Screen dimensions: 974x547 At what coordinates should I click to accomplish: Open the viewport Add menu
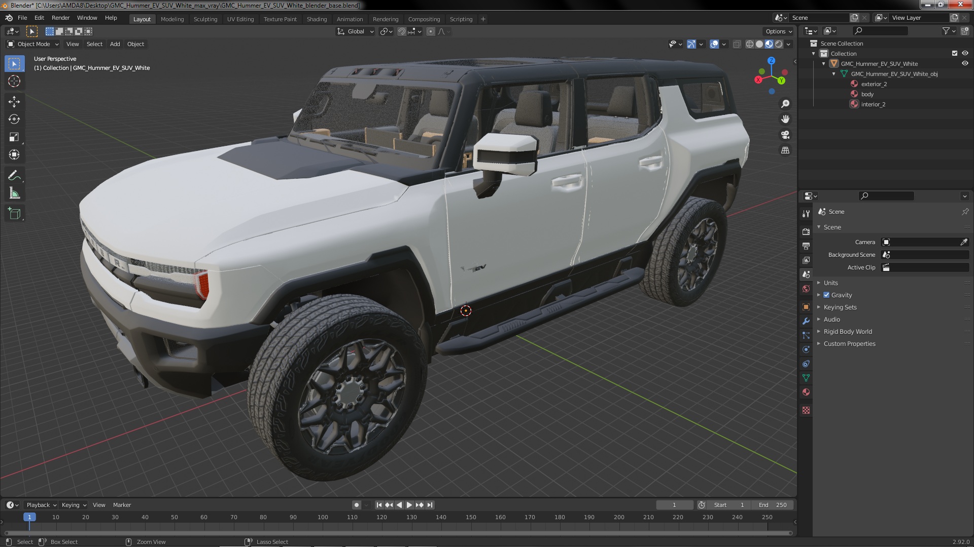coord(115,44)
